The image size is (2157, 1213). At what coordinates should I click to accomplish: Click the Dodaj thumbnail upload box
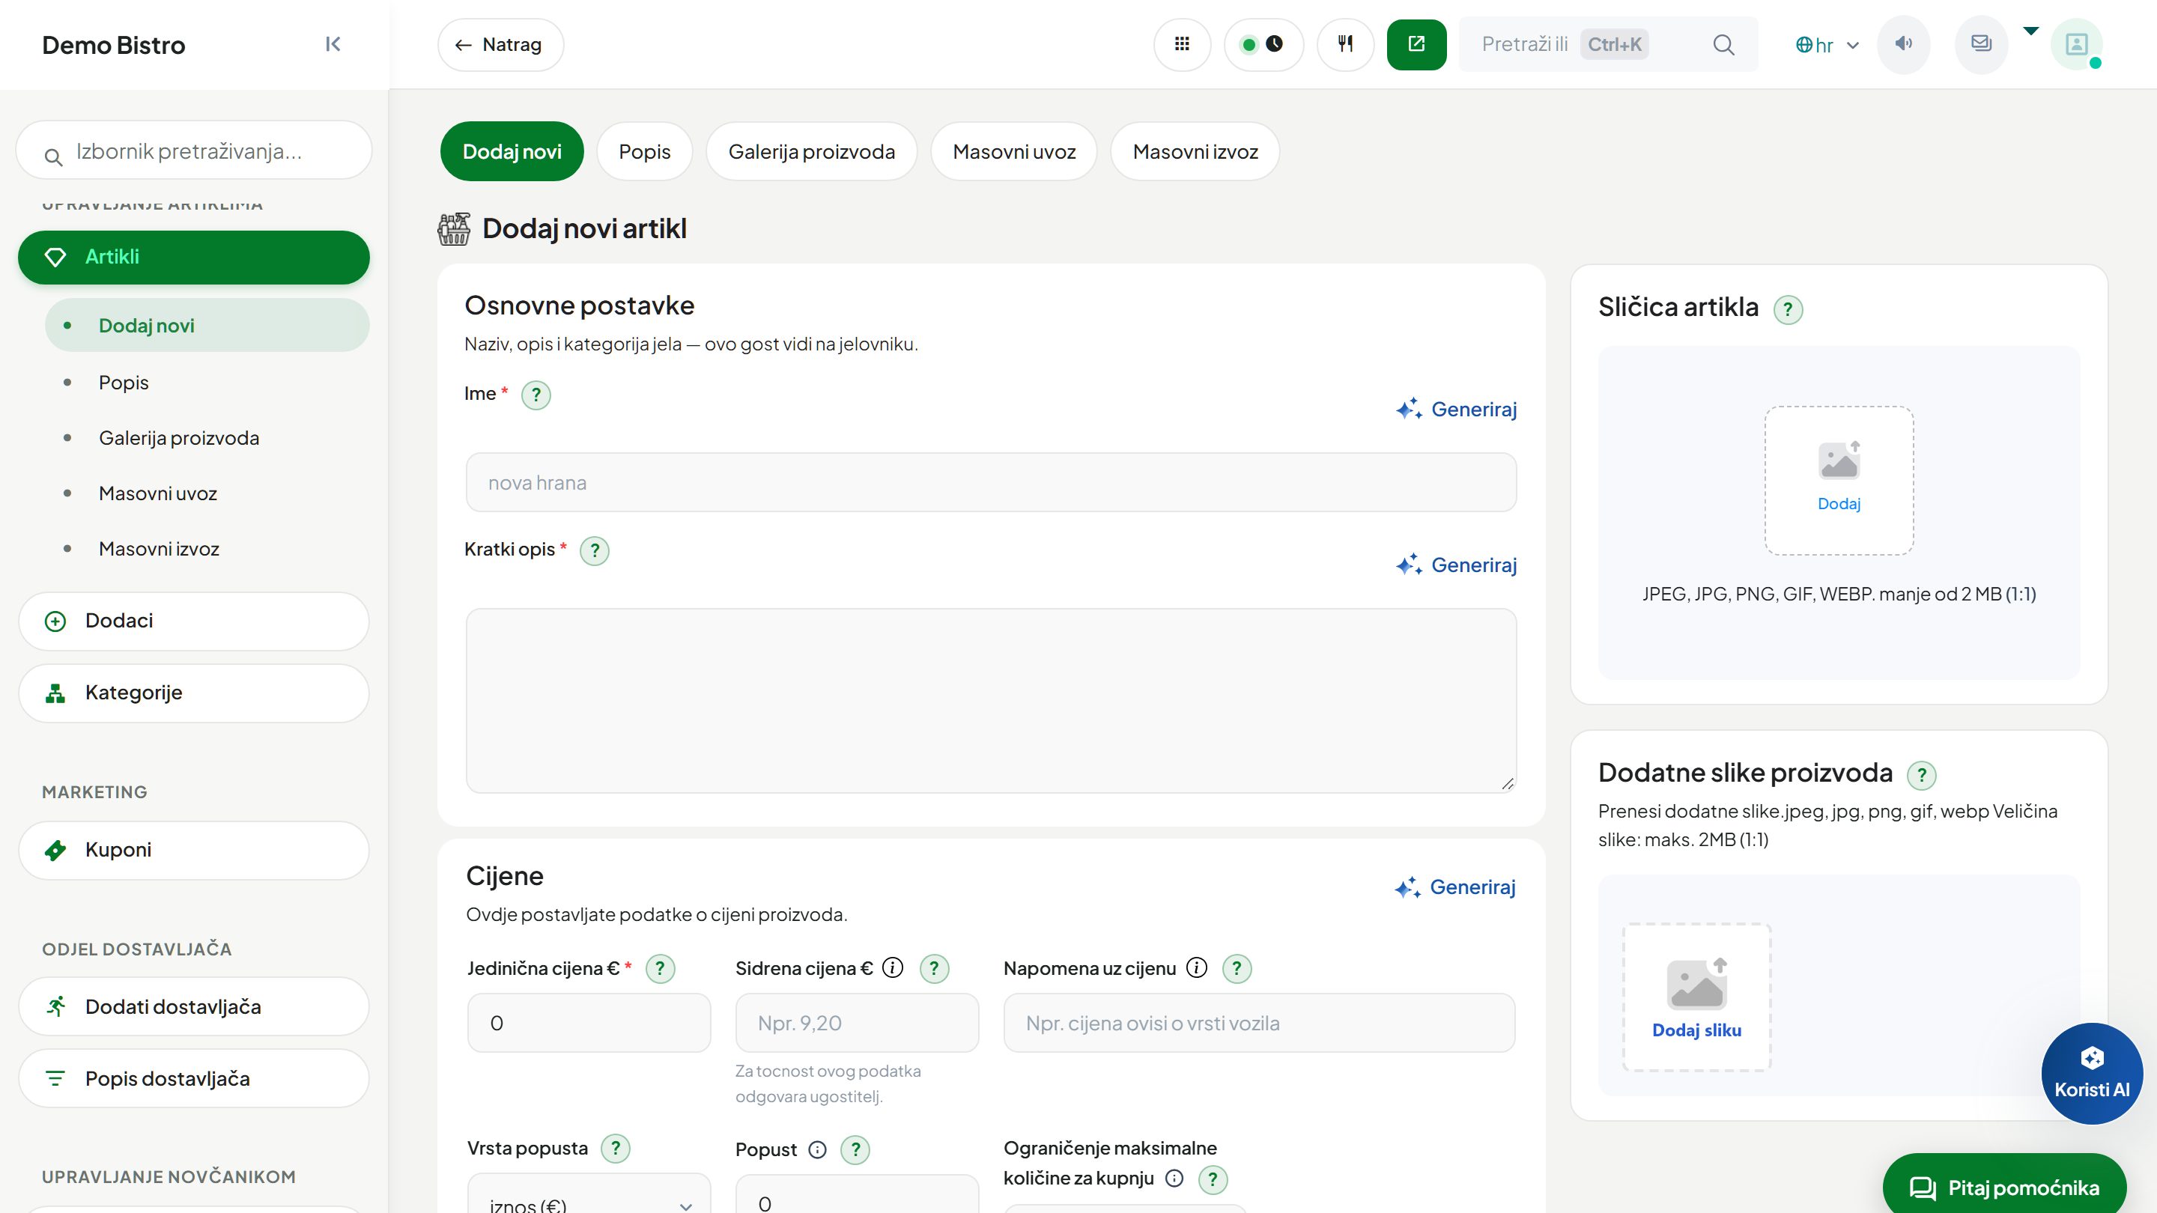pos(1839,481)
